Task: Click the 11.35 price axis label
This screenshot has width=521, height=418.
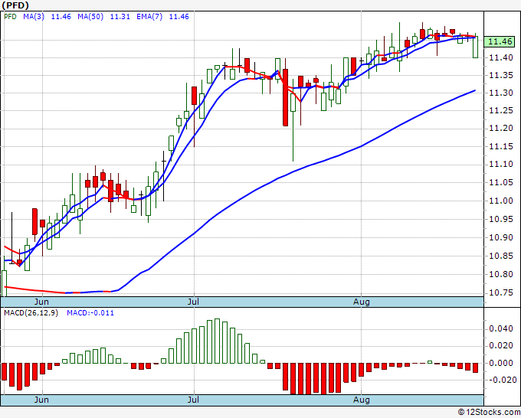Action: click(501, 75)
